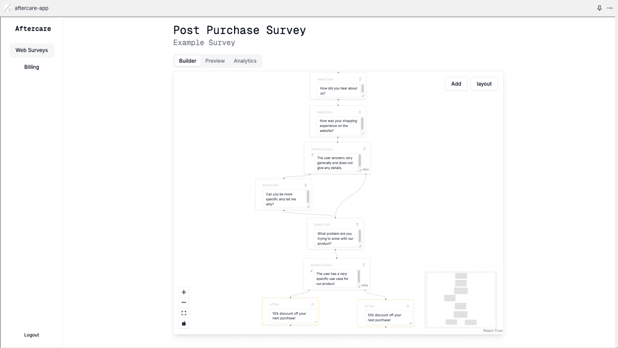Pin the aftercare-app window
Image resolution: width=618 pixels, height=348 pixels.
pos(599,8)
